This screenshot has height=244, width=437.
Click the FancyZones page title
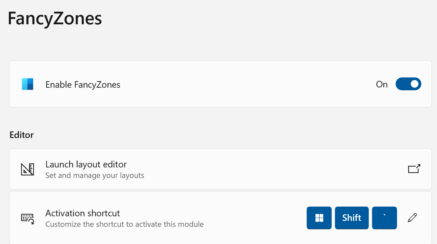(x=55, y=19)
